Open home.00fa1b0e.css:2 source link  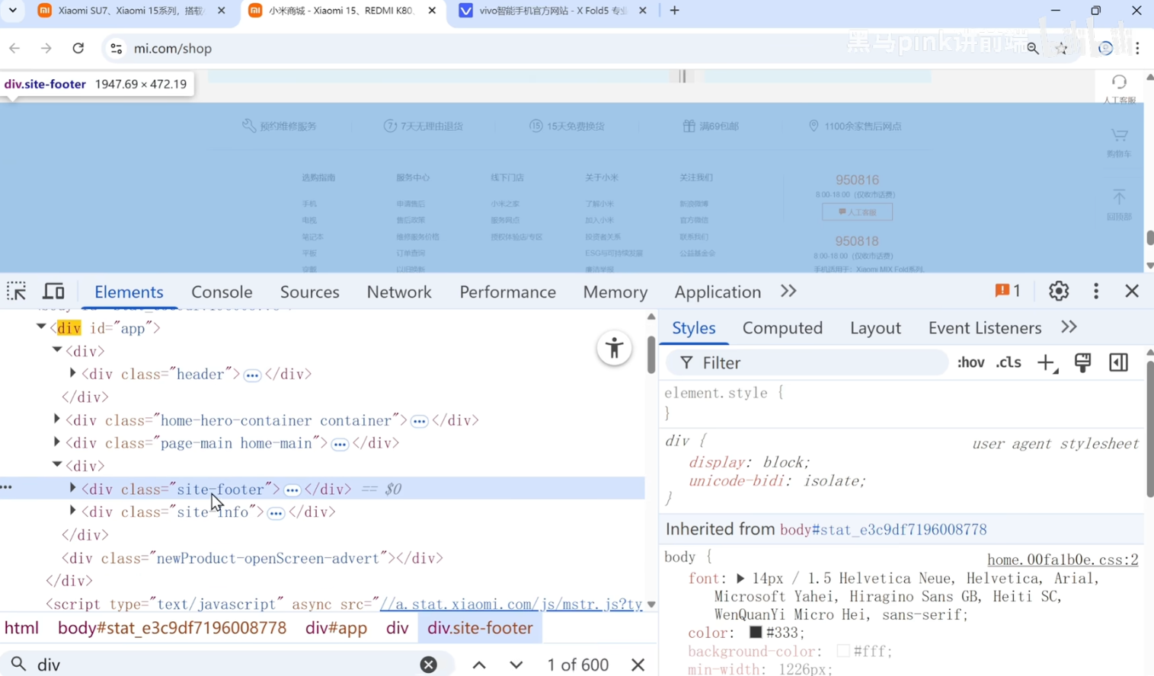(x=1063, y=560)
